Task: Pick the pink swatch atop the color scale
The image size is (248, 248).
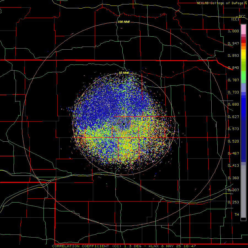Action: [x=243, y=29]
